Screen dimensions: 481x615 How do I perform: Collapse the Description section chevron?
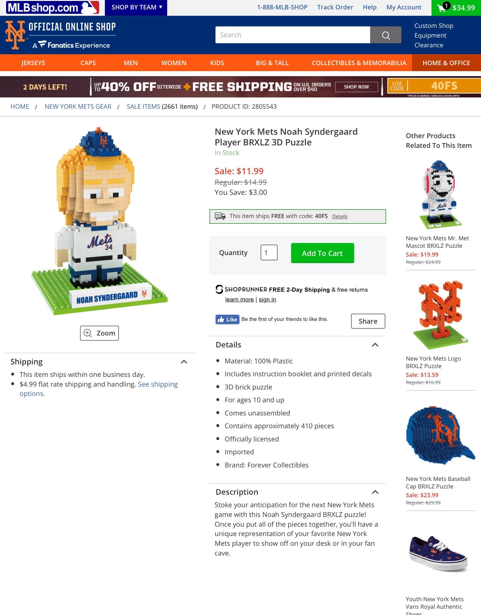tap(375, 492)
